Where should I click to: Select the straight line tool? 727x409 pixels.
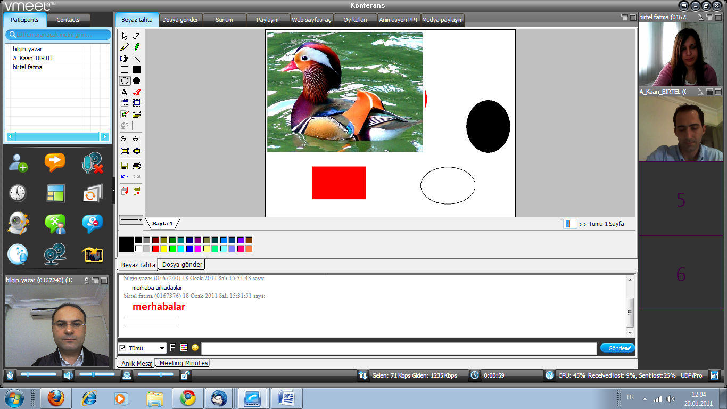(137, 58)
